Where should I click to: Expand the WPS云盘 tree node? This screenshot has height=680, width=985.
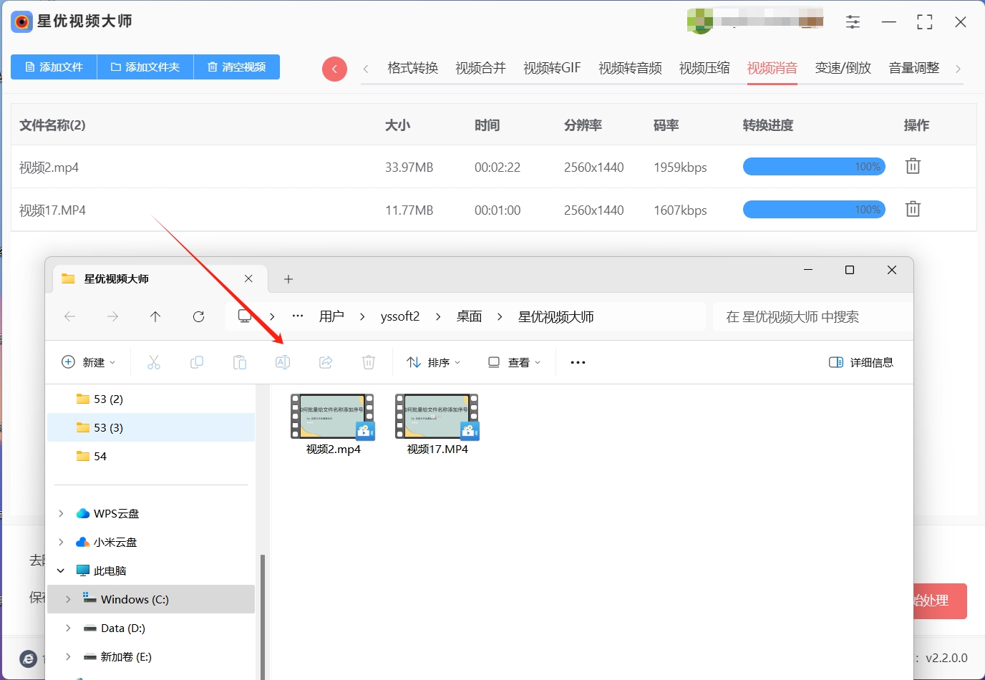61,513
